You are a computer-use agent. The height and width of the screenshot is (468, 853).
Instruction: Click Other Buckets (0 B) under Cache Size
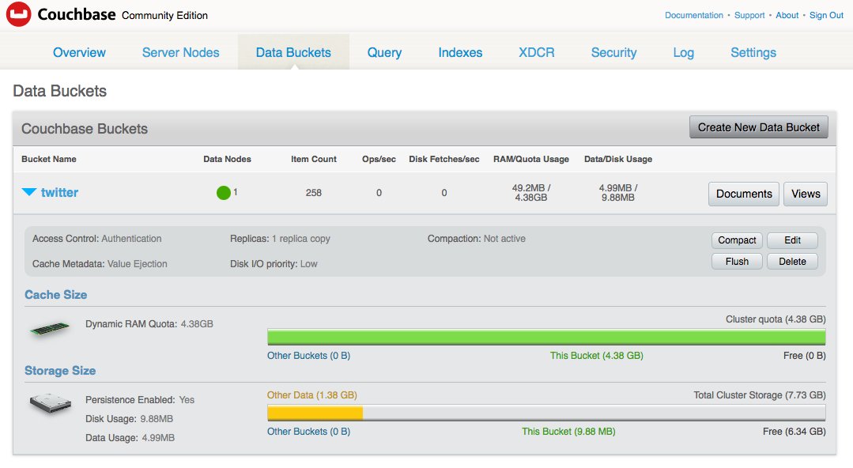click(308, 356)
